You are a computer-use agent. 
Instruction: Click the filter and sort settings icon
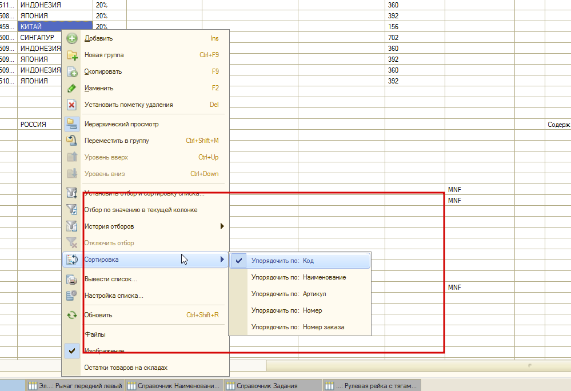tap(72, 193)
